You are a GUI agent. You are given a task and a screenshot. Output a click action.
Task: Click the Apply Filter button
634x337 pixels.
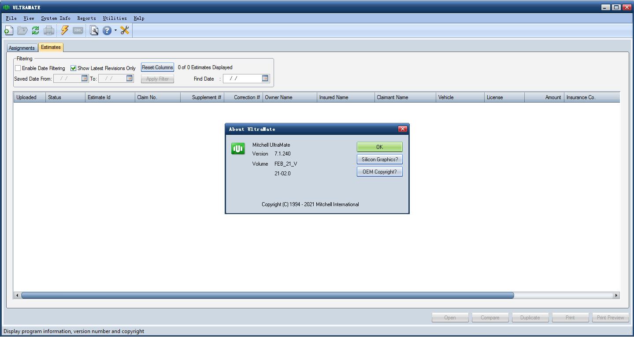pos(157,79)
